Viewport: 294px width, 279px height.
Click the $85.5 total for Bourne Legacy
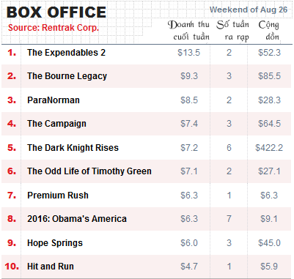coord(269,76)
